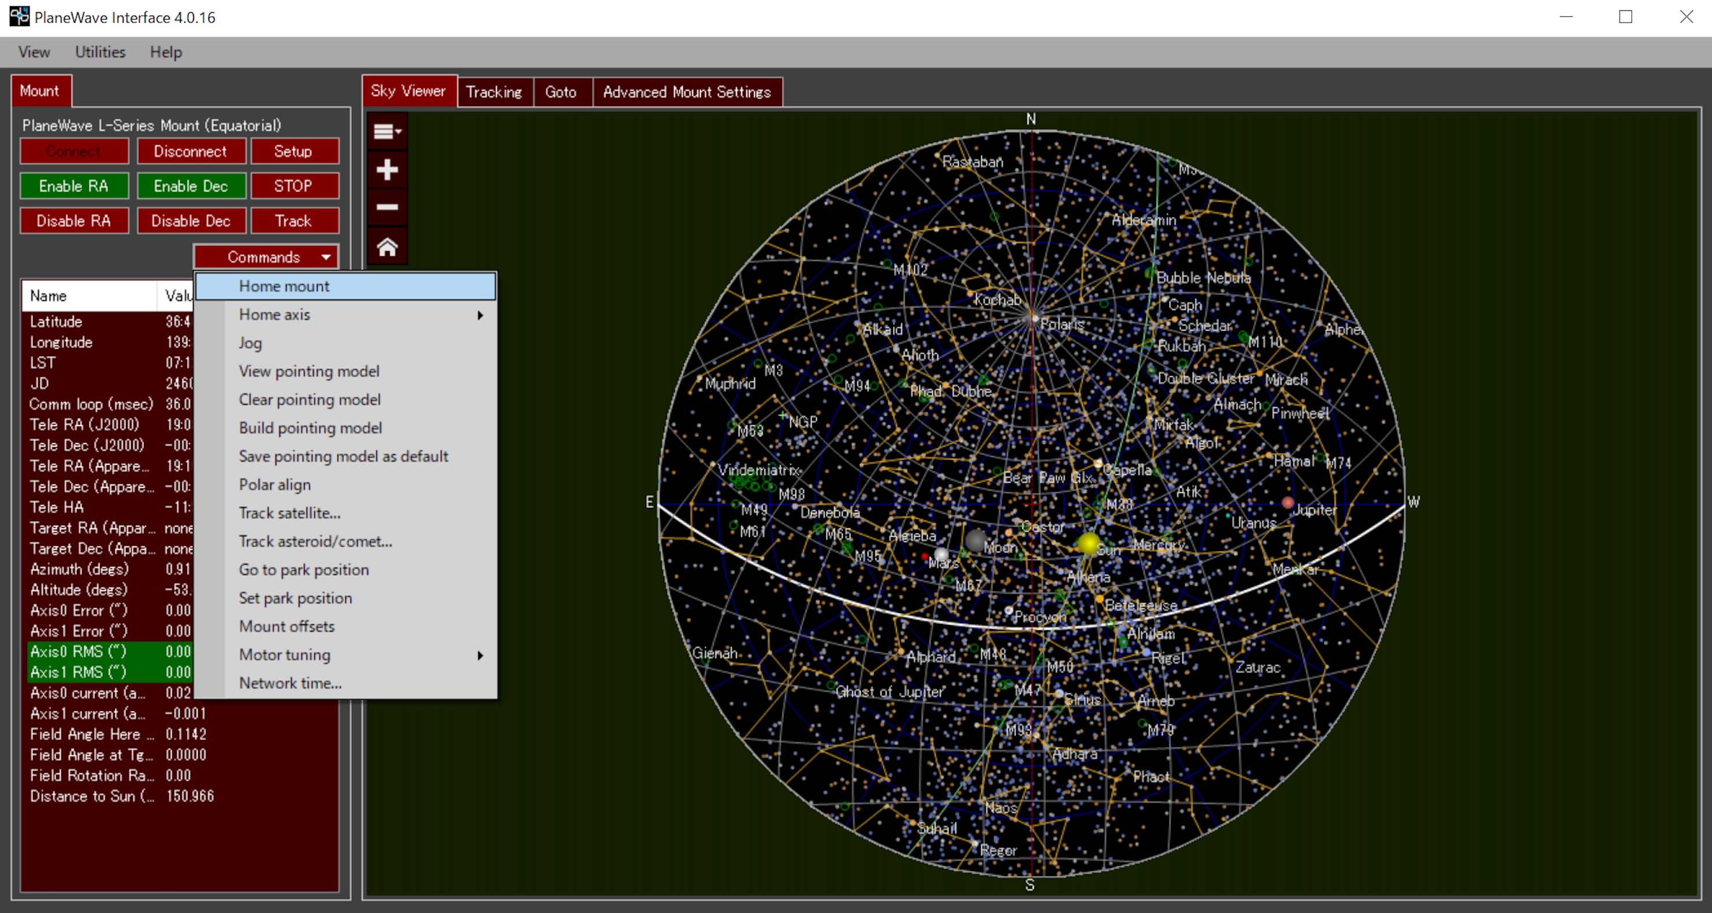Enable the RA axis

coord(74,186)
